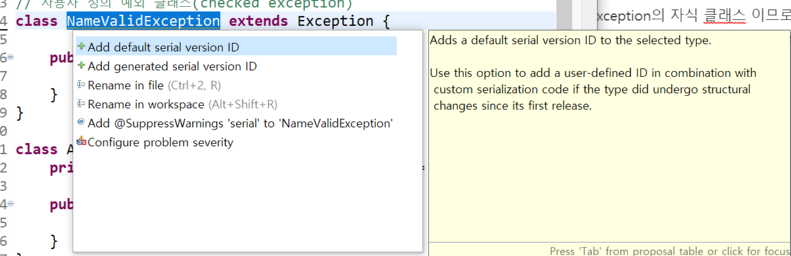
Task: Click severity icon beside 'Configure problem severity'
Action: pyautogui.click(x=81, y=141)
